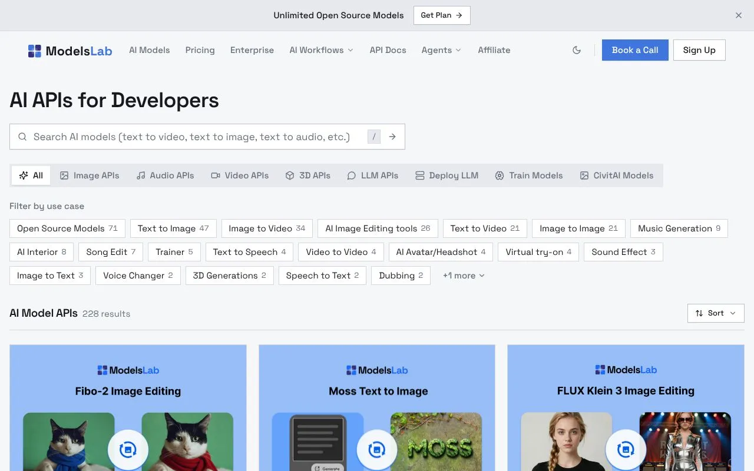Screen dimensions: 754x471
Task: Open the Video APIs tab
Action: (x=240, y=175)
